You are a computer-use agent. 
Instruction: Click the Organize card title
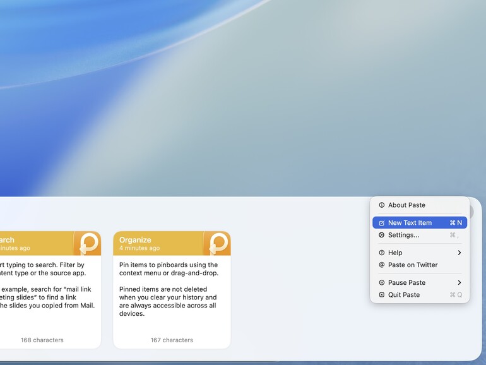(x=135, y=240)
